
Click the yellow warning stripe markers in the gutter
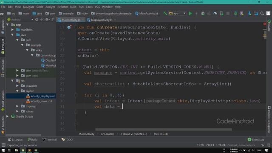[264, 35]
